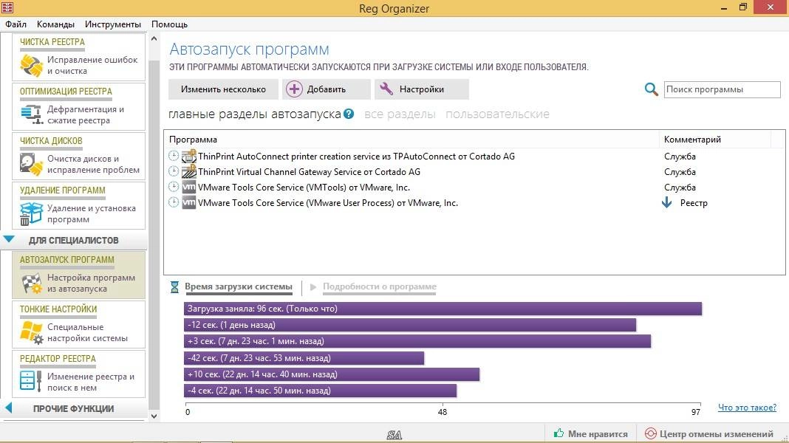Click the -42 сек. boot time bar
Screen dimensions: 789x443
click(x=304, y=358)
